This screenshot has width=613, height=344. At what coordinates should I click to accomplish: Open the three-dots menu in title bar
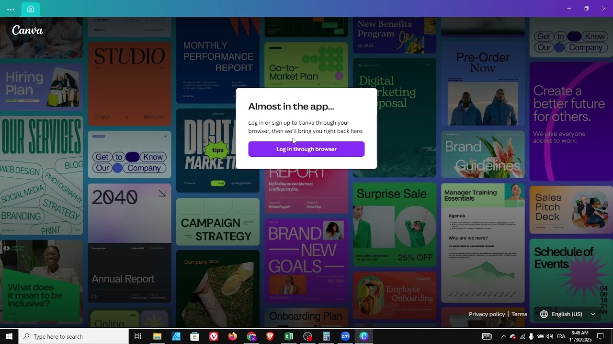[11, 9]
